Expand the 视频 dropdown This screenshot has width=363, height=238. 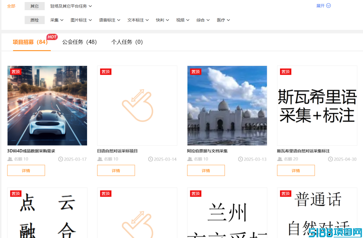click(183, 20)
